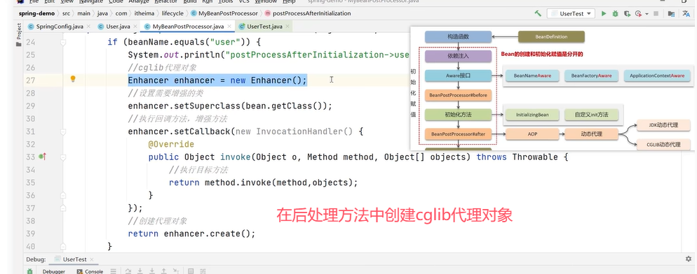Click fold end marker on line 37
The height and width of the screenshot is (274, 697).
(63, 208)
